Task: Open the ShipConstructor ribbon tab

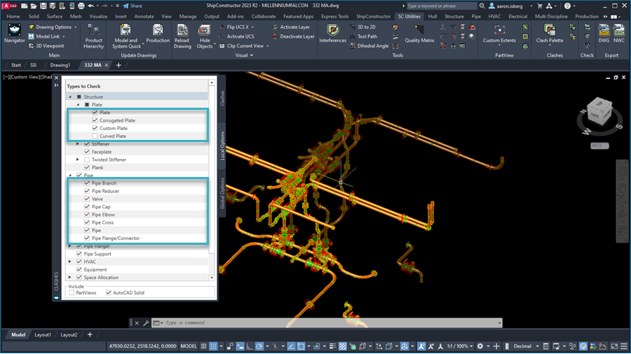Action: pos(373,17)
